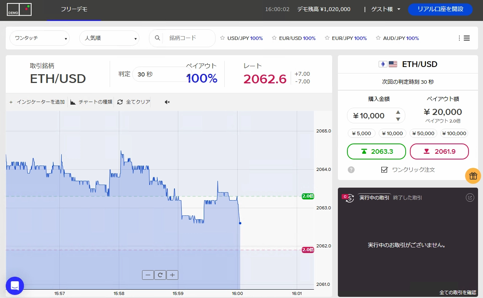Star EUR/USD as favorite

(x=274, y=38)
